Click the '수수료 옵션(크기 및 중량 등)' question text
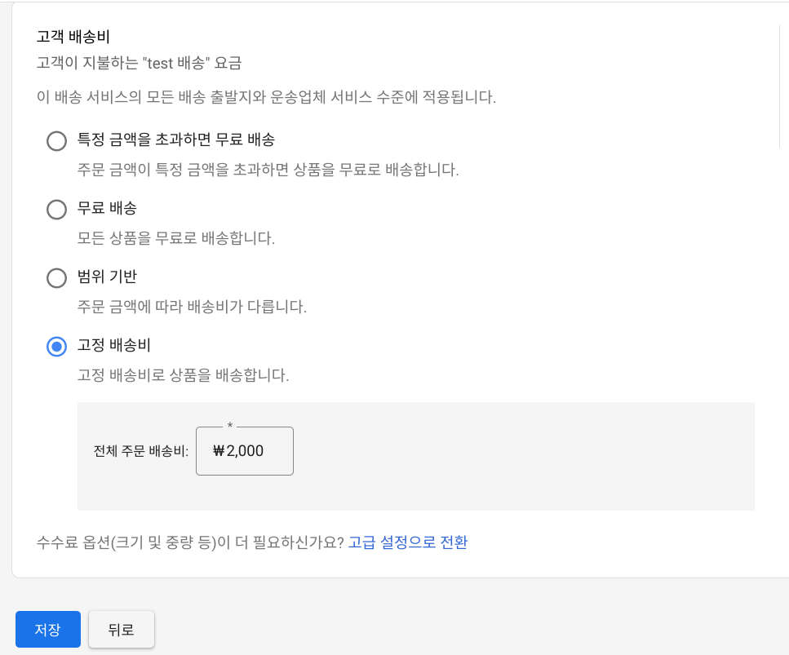 [x=189, y=542]
